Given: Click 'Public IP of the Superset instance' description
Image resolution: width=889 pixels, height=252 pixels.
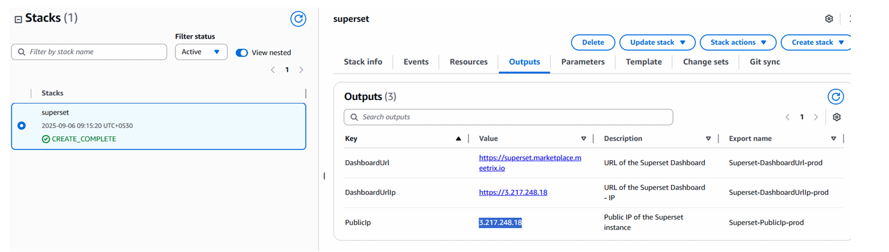Looking at the screenshot, I should 643,222.
